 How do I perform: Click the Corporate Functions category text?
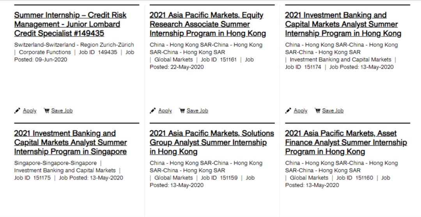tap(45, 52)
